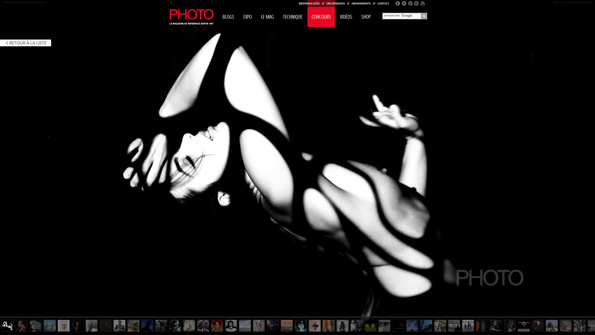The height and width of the screenshot is (335, 595).
Task: Open the Instagram social icon
Action: click(x=416, y=3)
